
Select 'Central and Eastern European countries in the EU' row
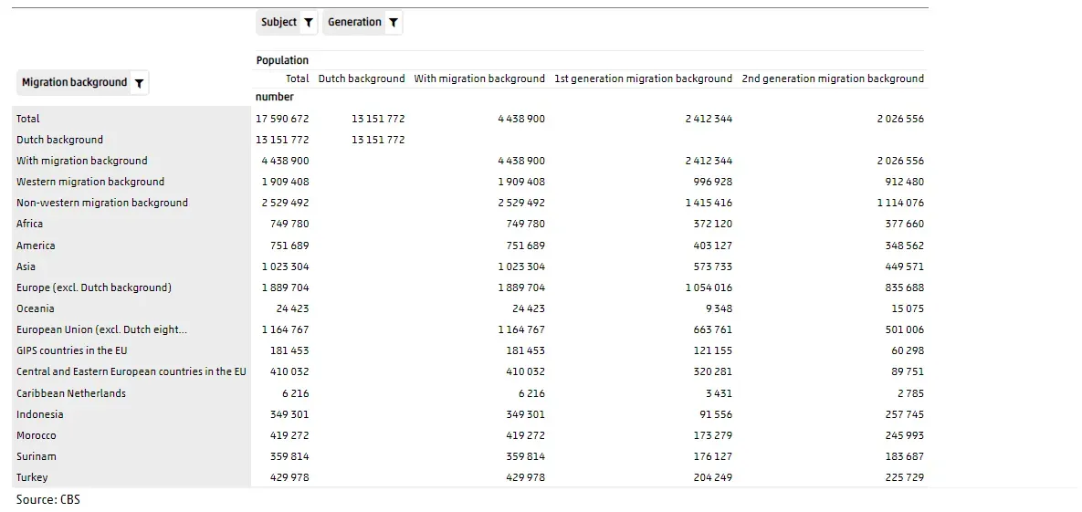[131, 371]
